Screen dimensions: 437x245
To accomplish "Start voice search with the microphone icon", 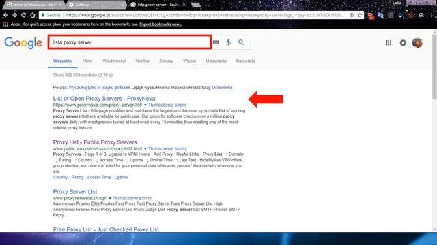I will coord(229,42).
